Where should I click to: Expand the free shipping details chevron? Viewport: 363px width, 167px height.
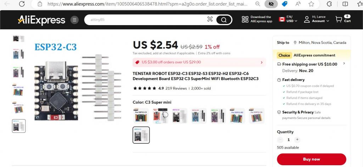tap(344, 63)
